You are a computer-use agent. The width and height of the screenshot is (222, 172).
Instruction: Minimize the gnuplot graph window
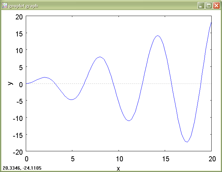click(201, 6)
